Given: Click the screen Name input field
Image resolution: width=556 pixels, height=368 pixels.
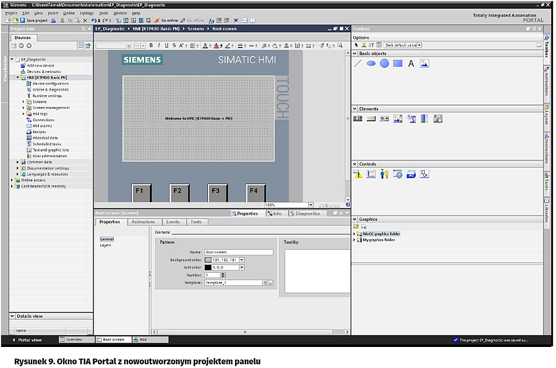Looking at the screenshot, I should pos(239,252).
